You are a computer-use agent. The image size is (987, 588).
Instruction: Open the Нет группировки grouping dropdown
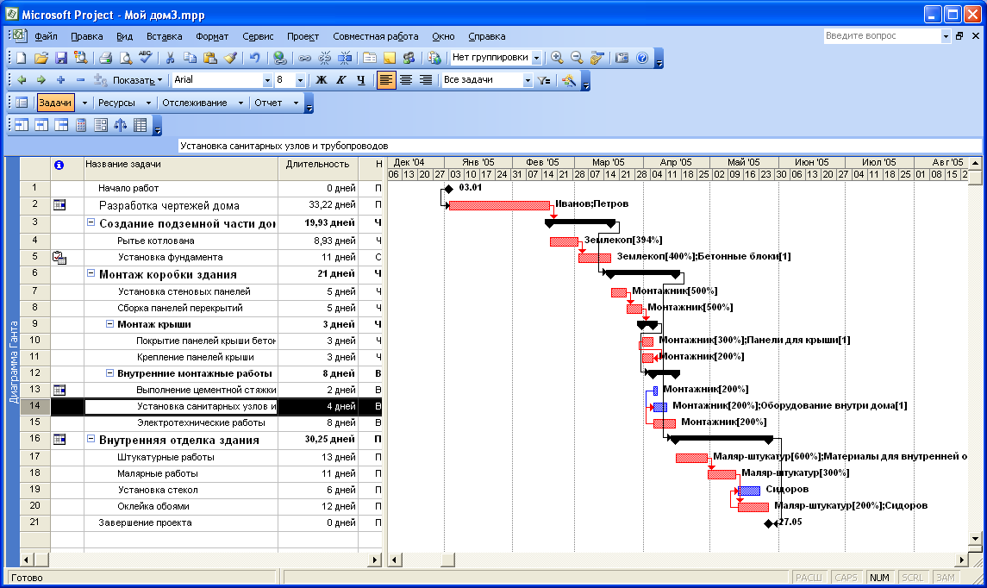click(536, 58)
